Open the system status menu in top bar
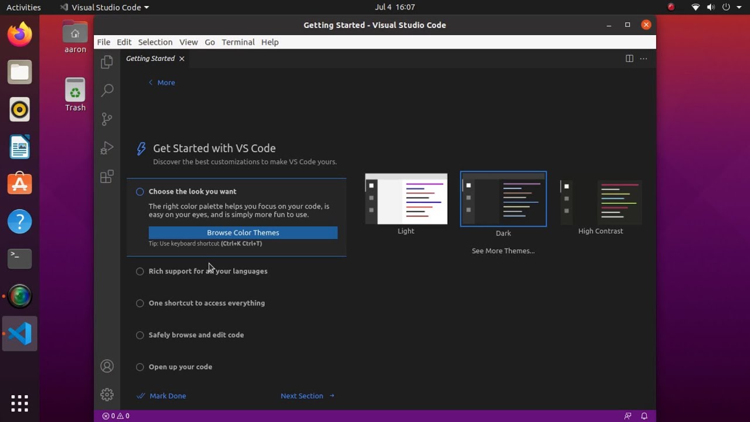The image size is (750, 422). (x=717, y=7)
